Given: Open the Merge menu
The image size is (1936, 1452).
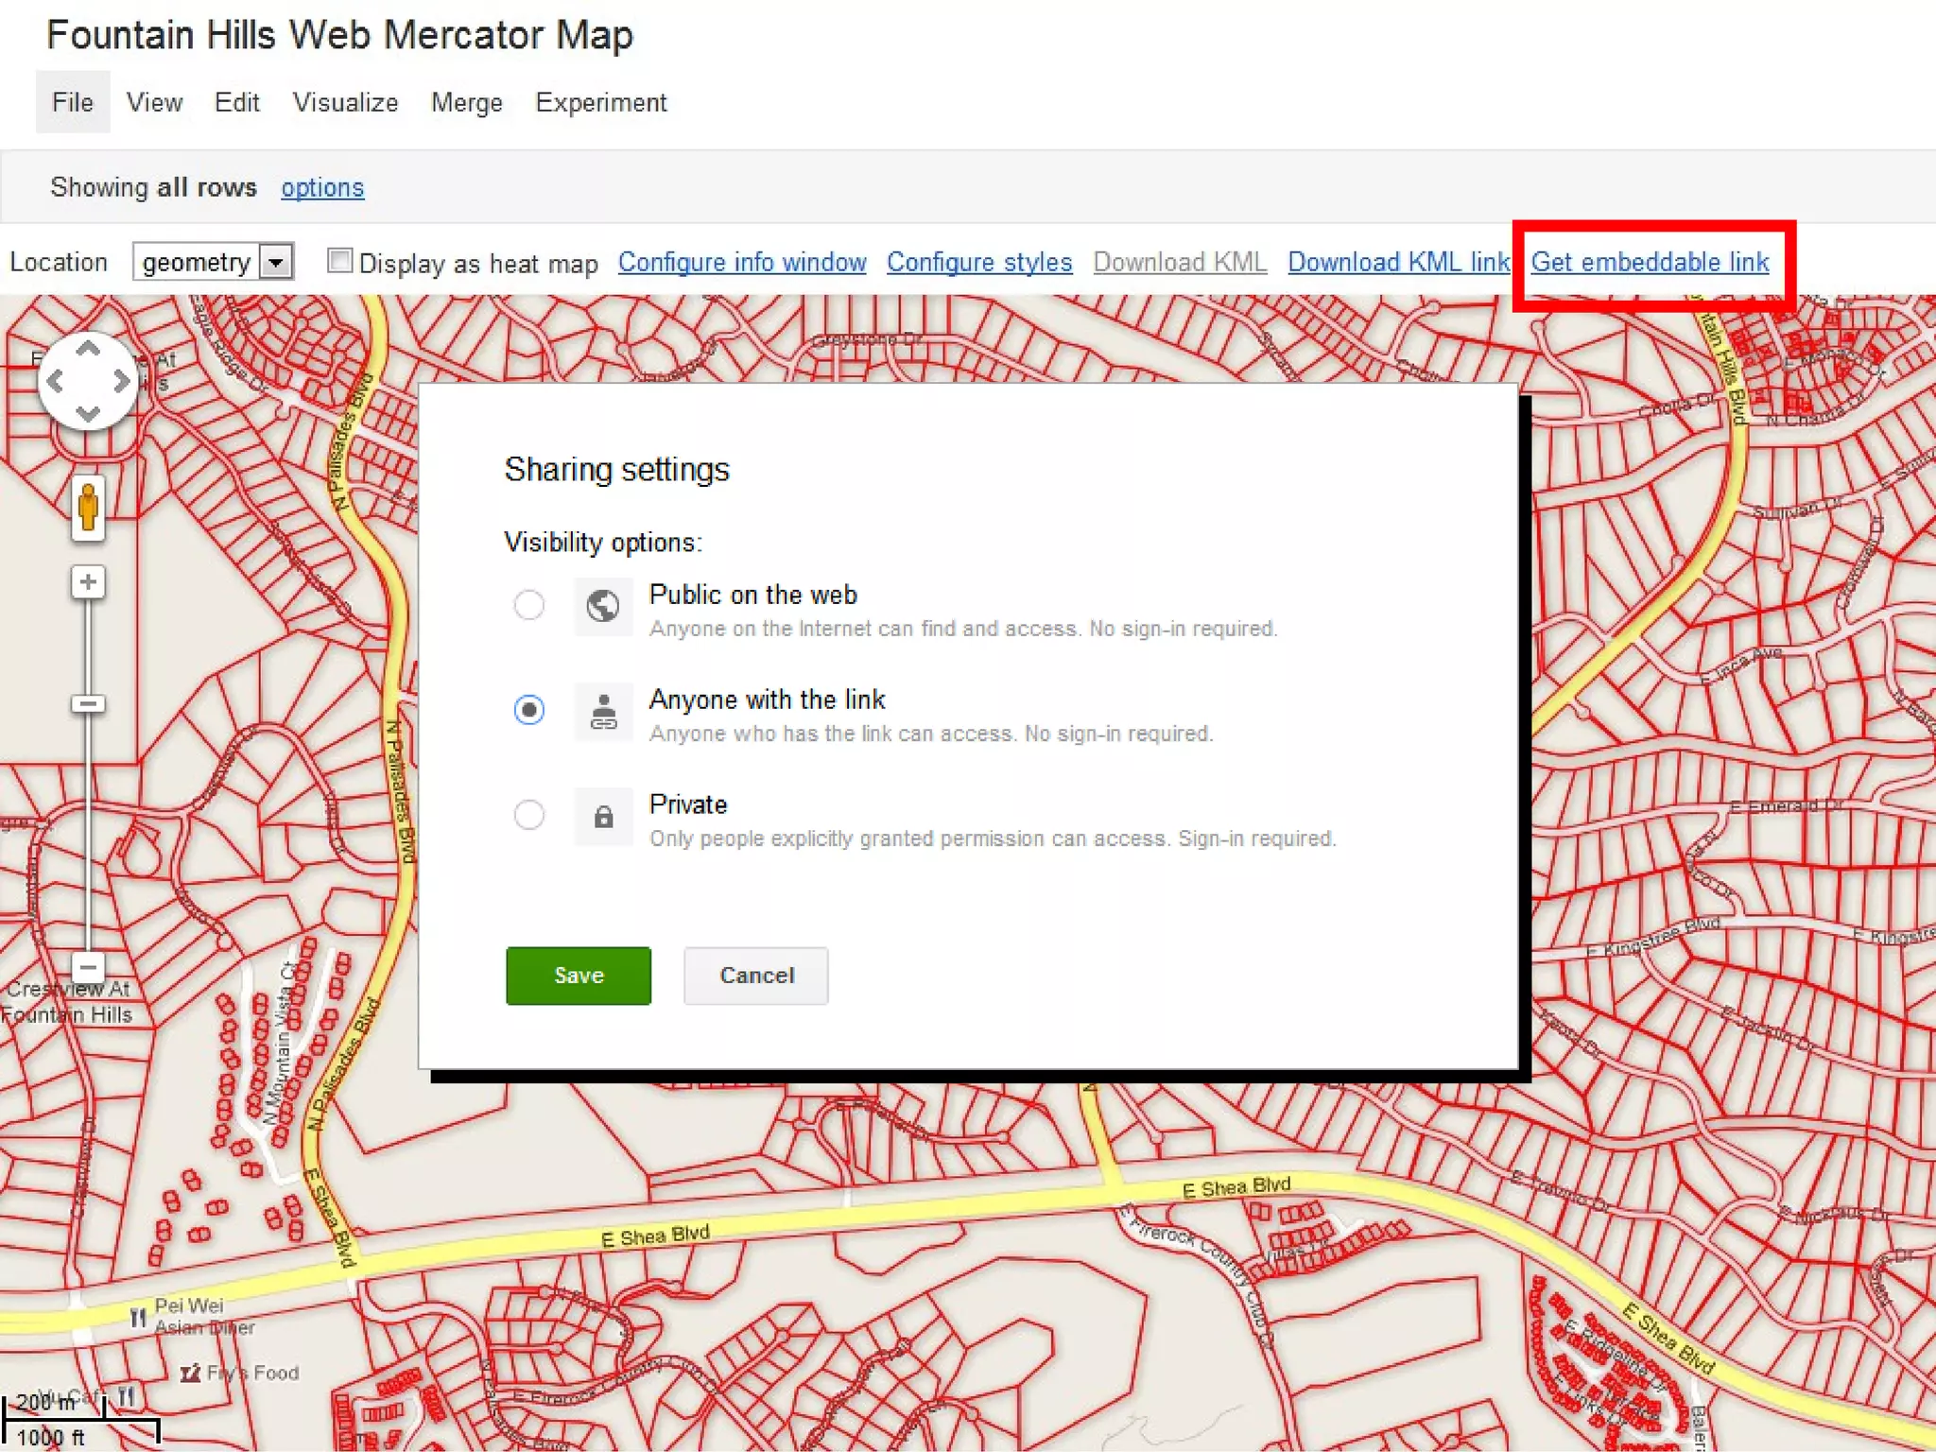Looking at the screenshot, I should pyautogui.click(x=466, y=102).
